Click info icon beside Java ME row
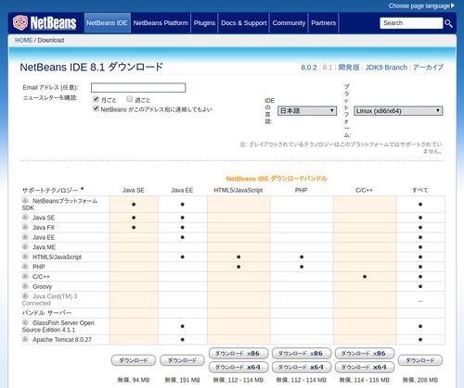The image size is (464, 388). pyautogui.click(x=25, y=246)
